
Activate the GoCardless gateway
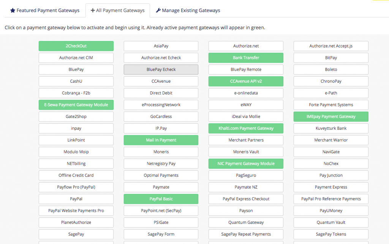click(161, 116)
